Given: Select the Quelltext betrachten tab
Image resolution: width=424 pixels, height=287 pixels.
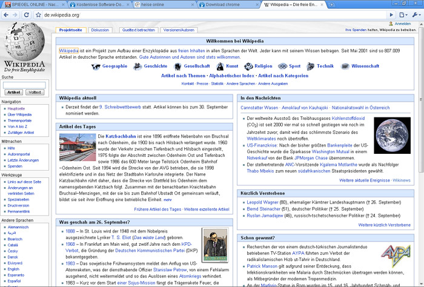Looking at the screenshot, I should [x=139, y=30].
